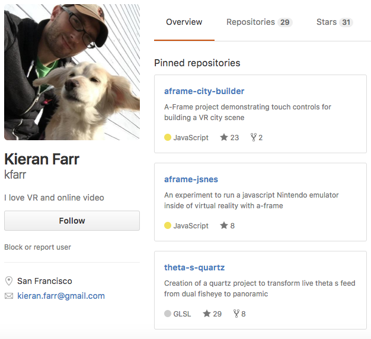The width and height of the screenshot is (371, 339).
Task: Open the aframe-city-builder repository
Action: [204, 91]
